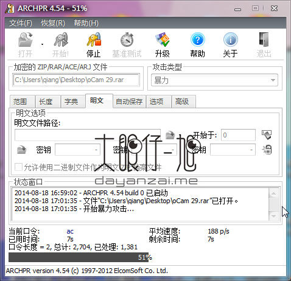This screenshot has width=291, height=281.
Task: Click the 打开 (Open) toolbar icon
Action: click(x=26, y=40)
